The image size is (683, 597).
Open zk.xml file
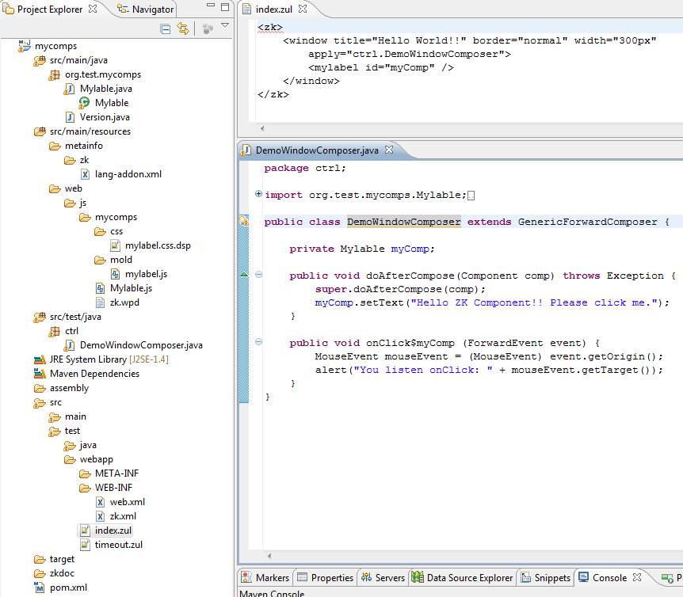click(x=123, y=516)
